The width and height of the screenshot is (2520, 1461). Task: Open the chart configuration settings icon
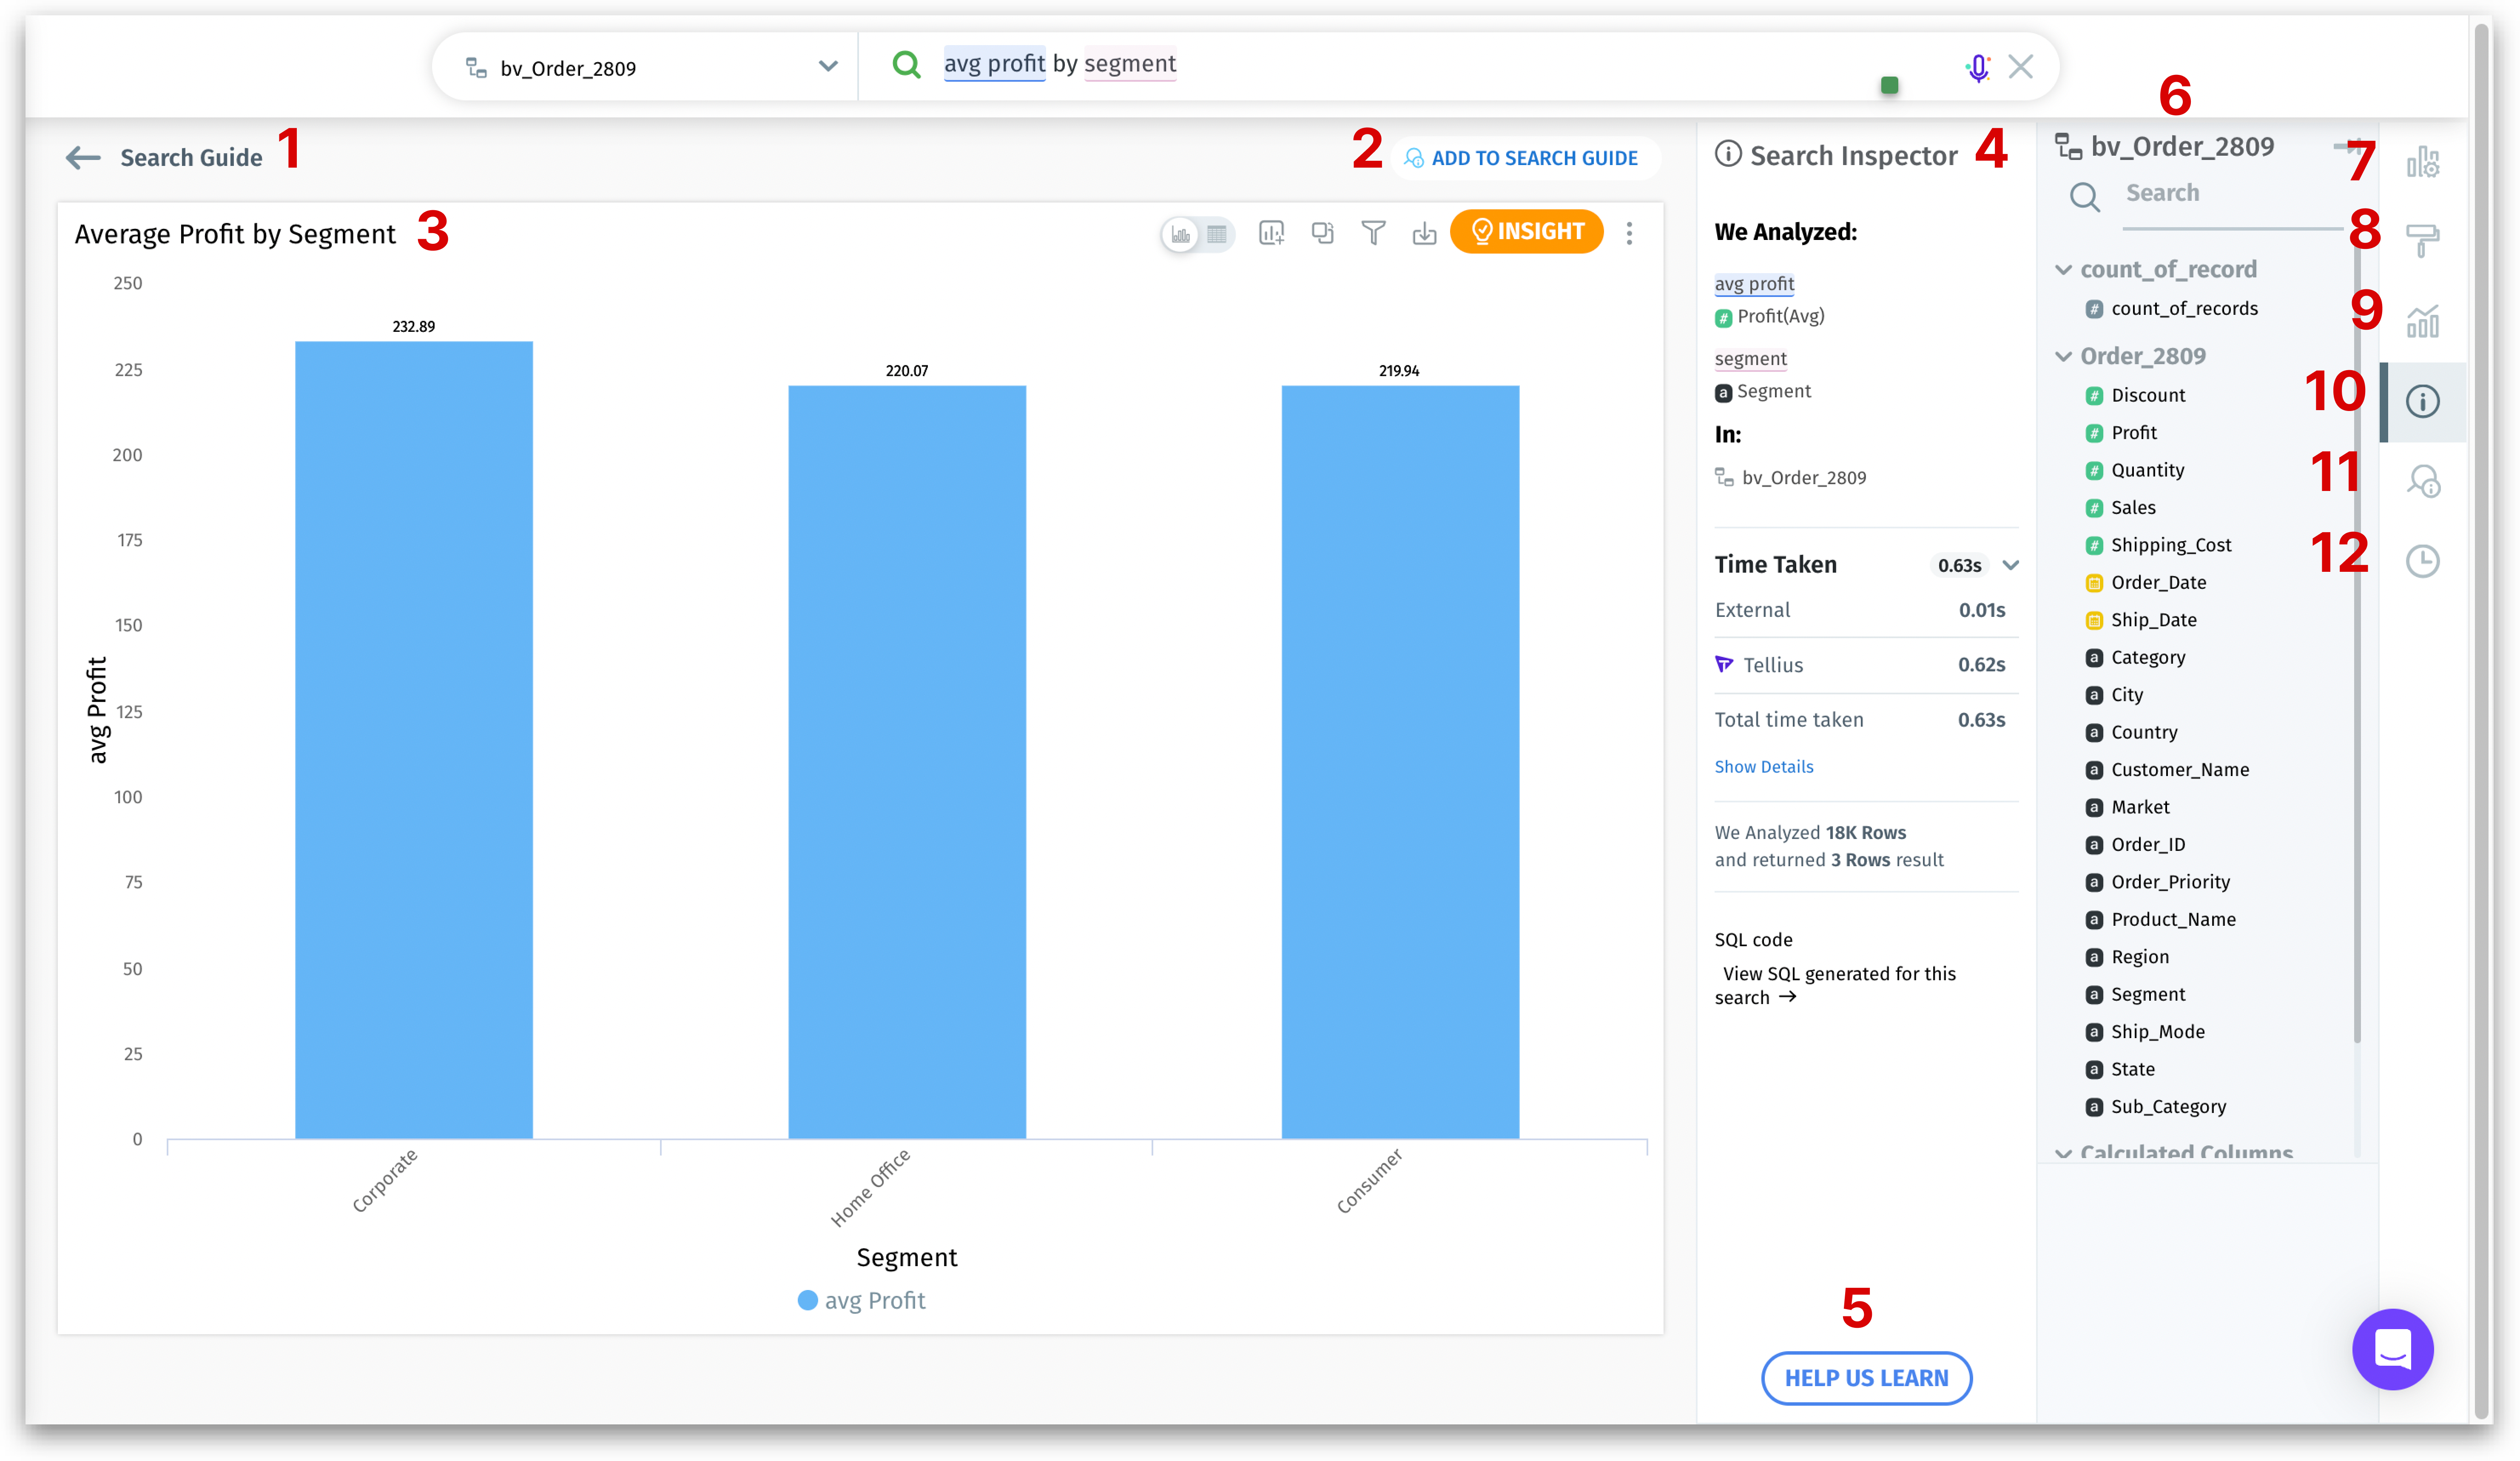(2422, 162)
